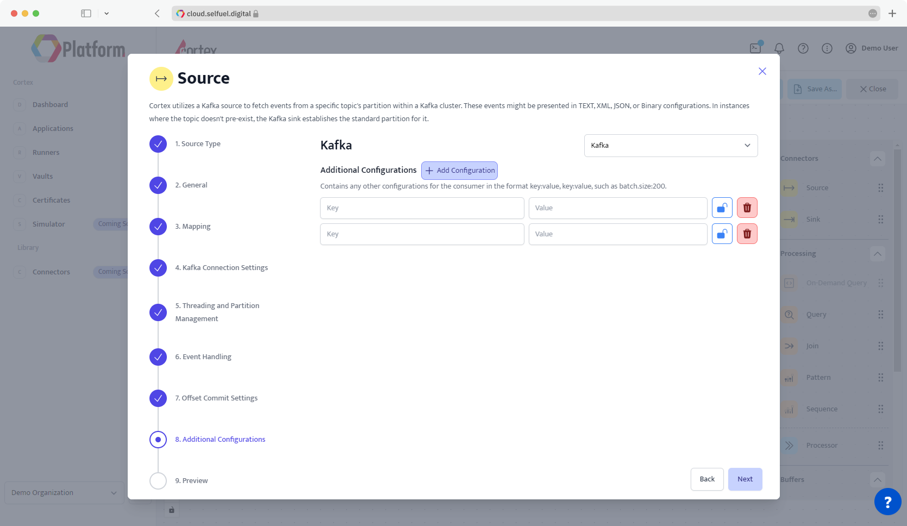The width and height of the screenshot is (907, 526).
Task: Click the second Value input field
Action: pyautogui.click(x=618, y=234)
